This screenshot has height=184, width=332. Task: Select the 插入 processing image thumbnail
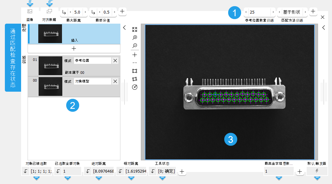coord(50,34)
